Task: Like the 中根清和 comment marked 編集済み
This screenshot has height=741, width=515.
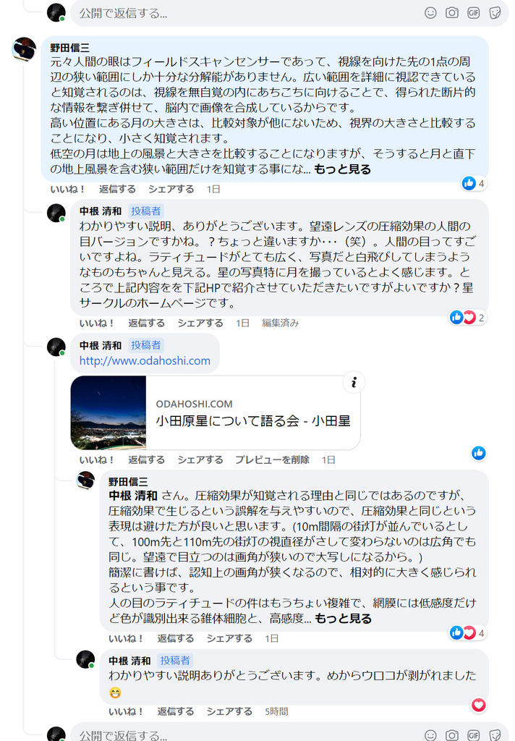Action: tap(97, 323)
